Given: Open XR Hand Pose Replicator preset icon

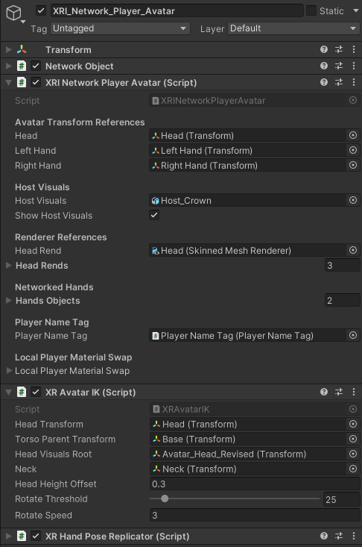Looking at the screenshot, I should pyautogui.click(x=339, y=536).
